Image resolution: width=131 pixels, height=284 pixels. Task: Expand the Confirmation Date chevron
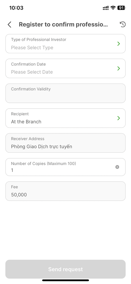[119, 68]
